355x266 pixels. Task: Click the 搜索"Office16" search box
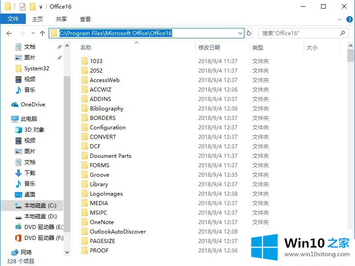304,33
